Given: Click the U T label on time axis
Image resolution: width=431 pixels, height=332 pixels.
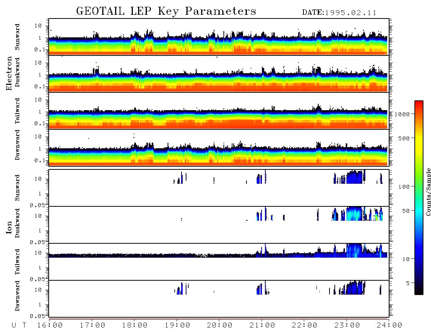Looking at the screenshot, I should pos(19,326).
